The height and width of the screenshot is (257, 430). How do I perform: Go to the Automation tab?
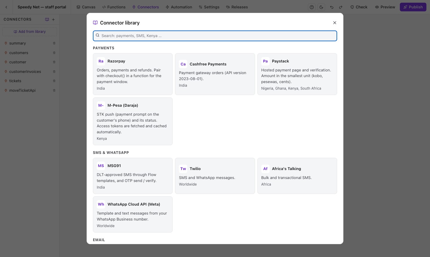pyautogui.click(x=179, y=7)
